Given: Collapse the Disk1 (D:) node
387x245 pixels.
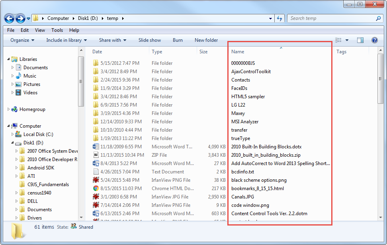Looking at the screenshot, I should (12, 143).
